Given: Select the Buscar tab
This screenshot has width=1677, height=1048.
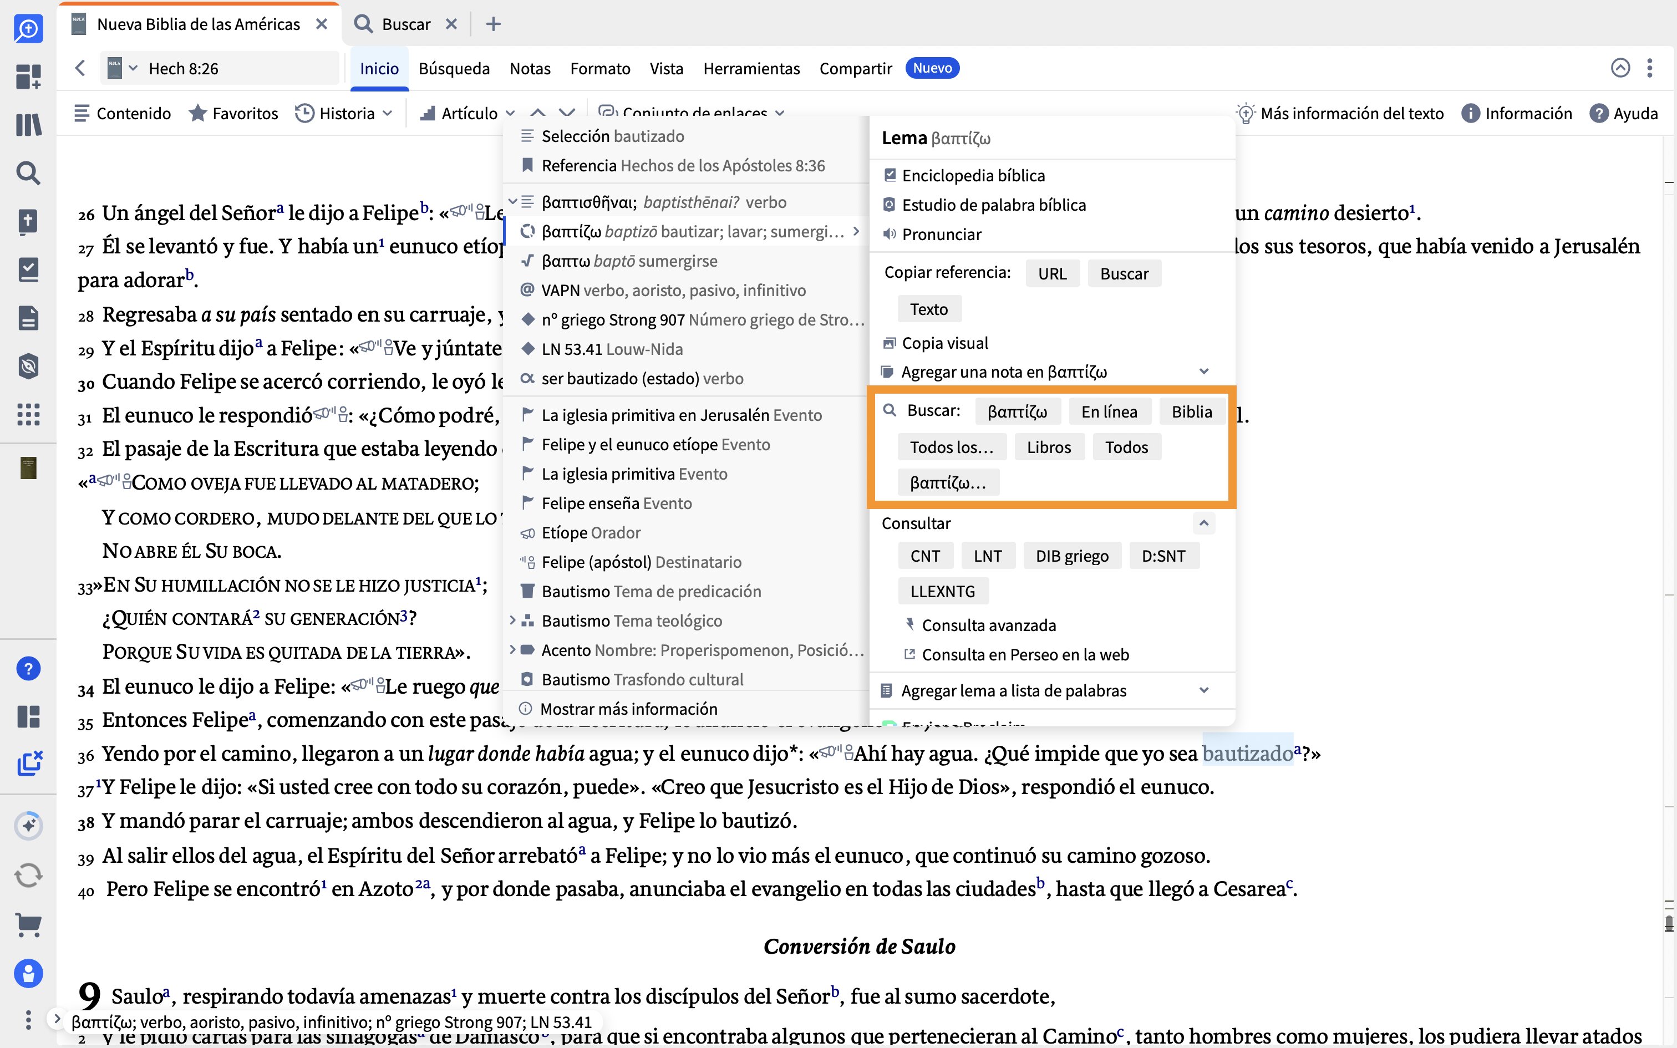Looking at the screenshot, I should tap(405, 24).
